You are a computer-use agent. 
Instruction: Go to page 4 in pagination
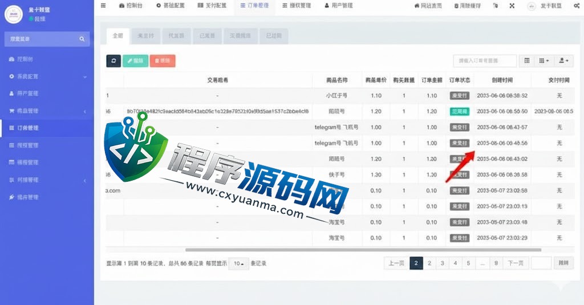pos(455,263)
